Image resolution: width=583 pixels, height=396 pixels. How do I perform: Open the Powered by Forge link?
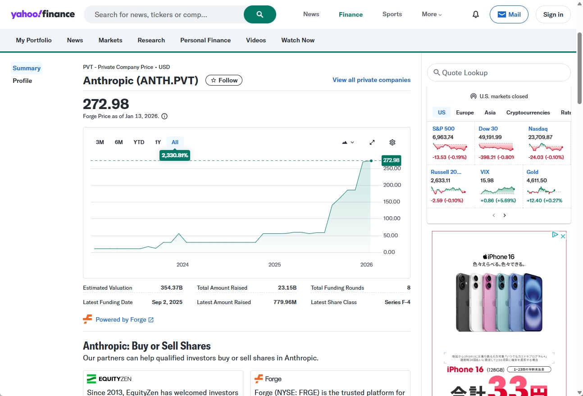click(125, 319)
